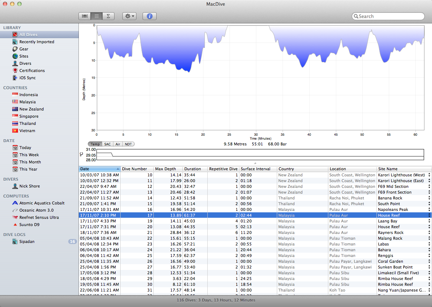The image size is (432, 307).
Task: Open the gear action dropdown menu
Action: point(129,16)
